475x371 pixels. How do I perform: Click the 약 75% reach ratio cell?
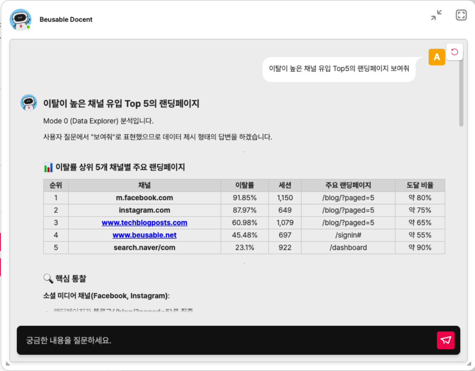[x=420, y=210]
